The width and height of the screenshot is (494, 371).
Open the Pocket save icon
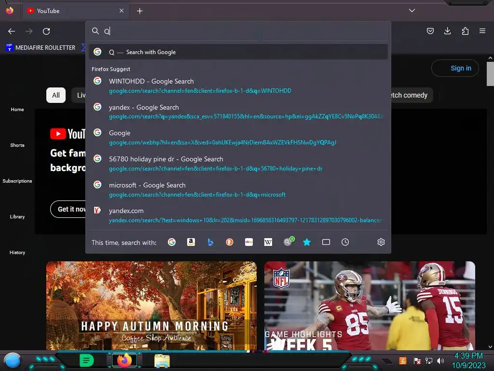point(430,31)
